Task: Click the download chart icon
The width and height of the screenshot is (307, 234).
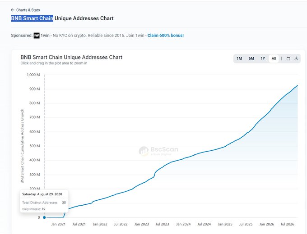Action: [296, 58]
